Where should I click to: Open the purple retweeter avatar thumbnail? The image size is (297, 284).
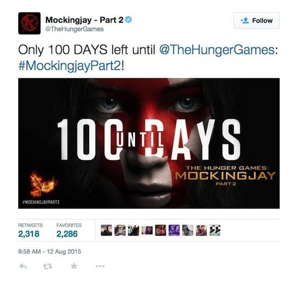coord(174,230)
